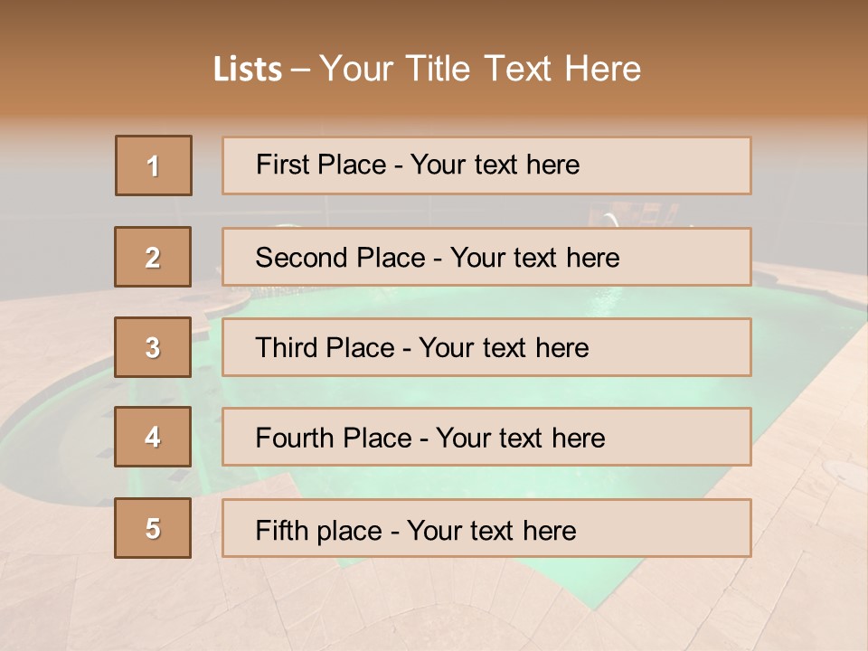Viewport: 868px width, 651px height.
Task: Select the Third Place text box
Action: [x=669, y=347]
